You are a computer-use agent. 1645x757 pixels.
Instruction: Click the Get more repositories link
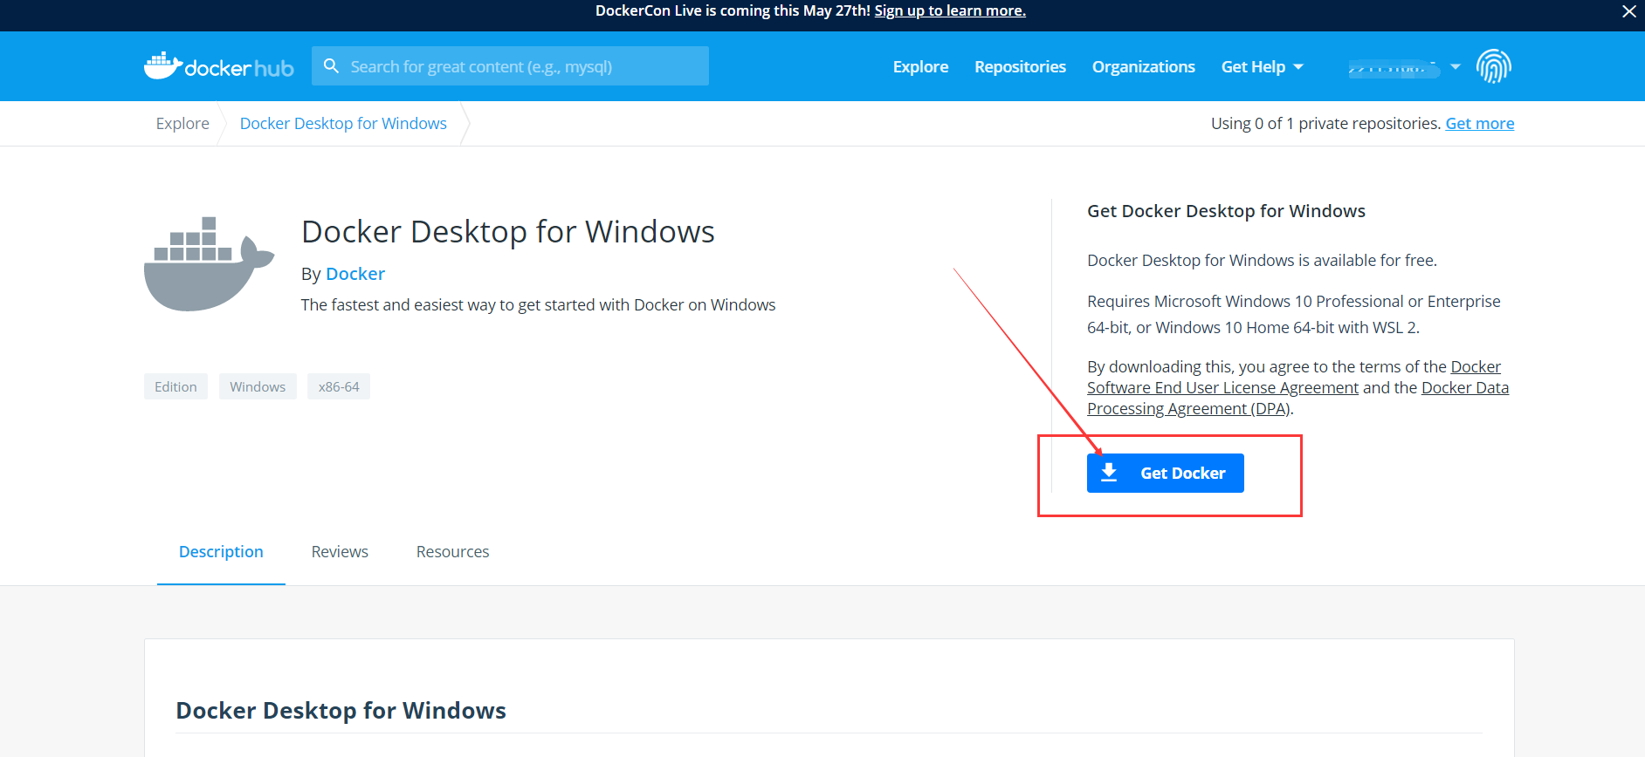coord(1480,124)
